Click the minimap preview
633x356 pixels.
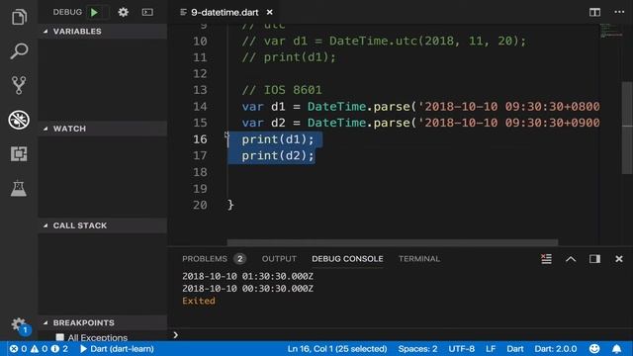tap(611, 31)
